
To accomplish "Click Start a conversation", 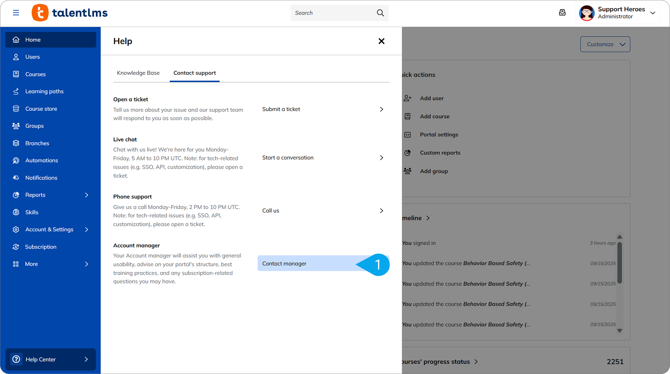I will click(322, 157).
